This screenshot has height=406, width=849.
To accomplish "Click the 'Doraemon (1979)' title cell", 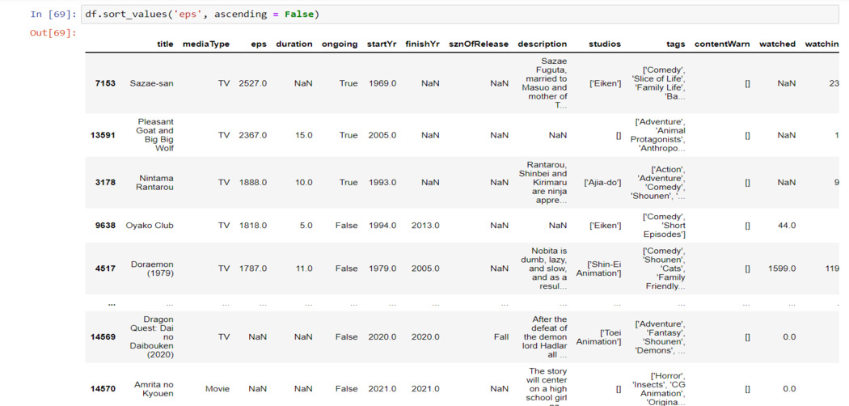I will pyautogui.click(x=154, y=269).
